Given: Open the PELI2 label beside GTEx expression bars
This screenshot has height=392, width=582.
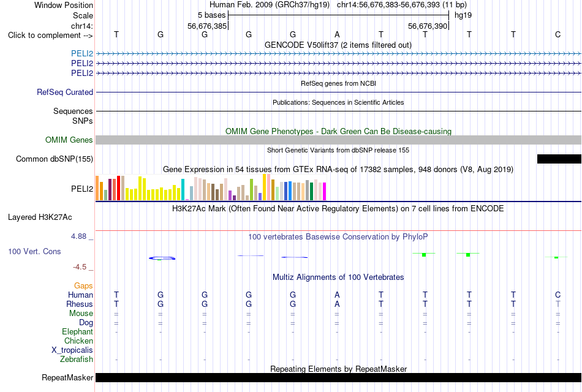Looking at the screenshot, I should pyautogui.click(x=82, y=189).
